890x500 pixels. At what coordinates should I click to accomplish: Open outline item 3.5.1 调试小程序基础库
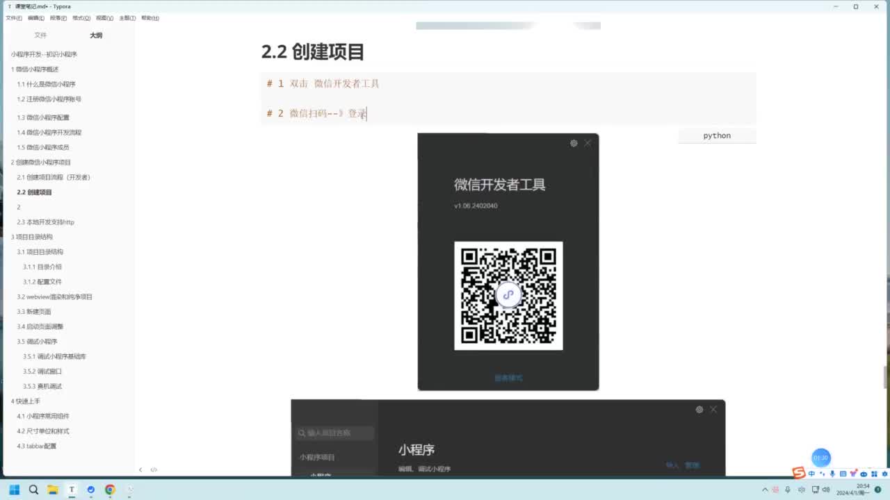[x=54, y=356]
